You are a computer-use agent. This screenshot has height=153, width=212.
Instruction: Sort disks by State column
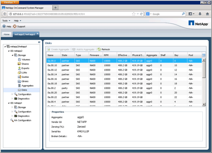click(68, 55)
